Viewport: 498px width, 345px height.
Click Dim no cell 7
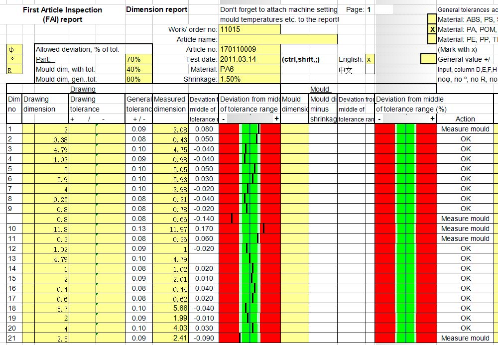point(14,189)
